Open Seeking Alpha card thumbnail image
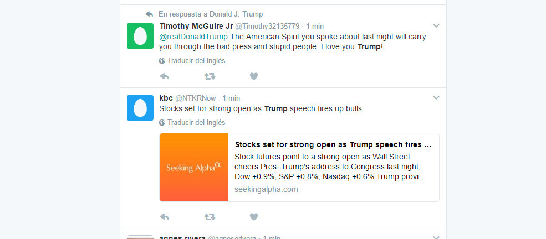 click(193, 167)
